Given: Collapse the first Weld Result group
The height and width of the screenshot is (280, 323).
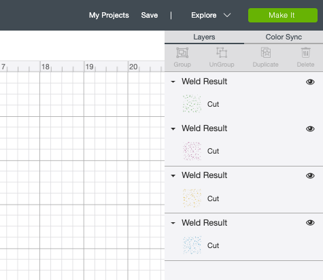Looking at the screenshot, I should pos(173,82).
